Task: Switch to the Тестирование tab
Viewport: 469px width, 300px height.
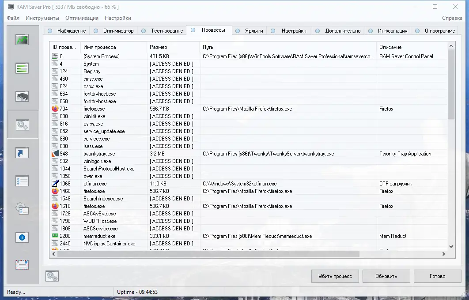Action: point(162,31)
